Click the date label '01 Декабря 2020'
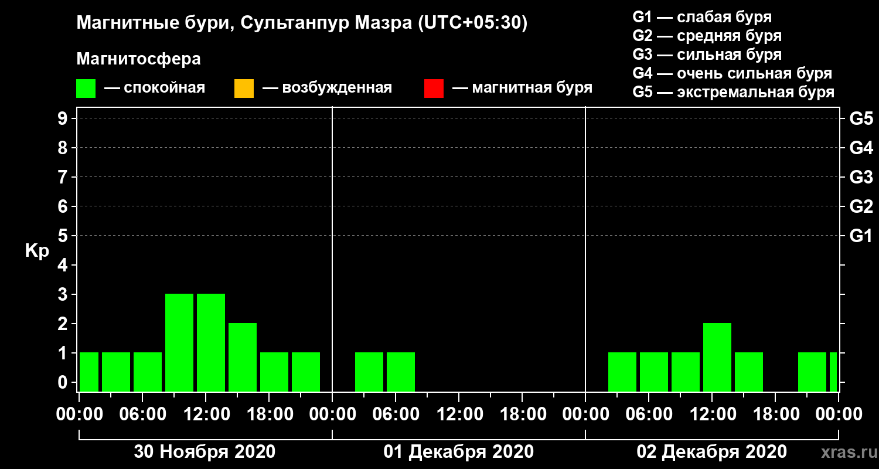879x469 pixels. 458,452
